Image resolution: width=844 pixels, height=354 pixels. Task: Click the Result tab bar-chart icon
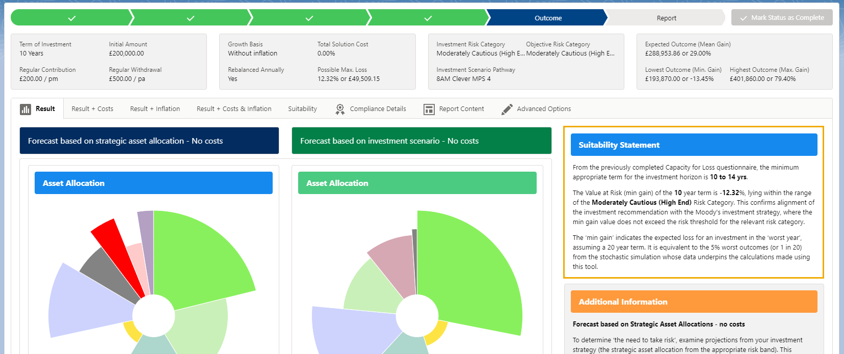[x=25, y=109]
